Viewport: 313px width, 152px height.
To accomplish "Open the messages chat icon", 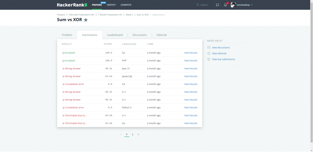I will pos(218,5).
